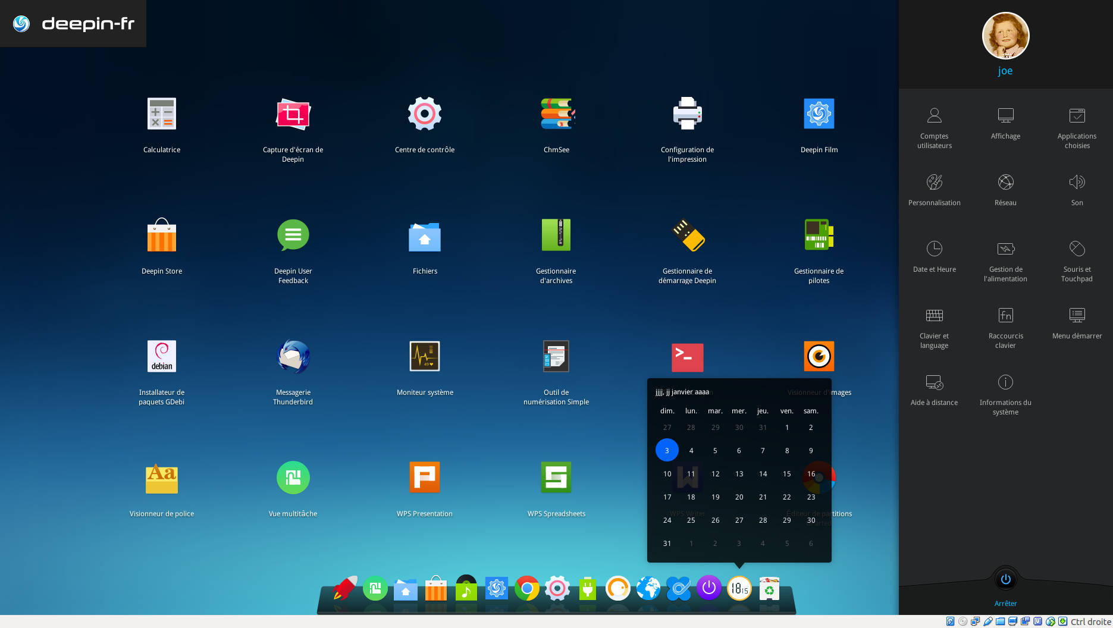Click the purple power icon in the dock
1113x628 pixels.
(x=709, y=588)
